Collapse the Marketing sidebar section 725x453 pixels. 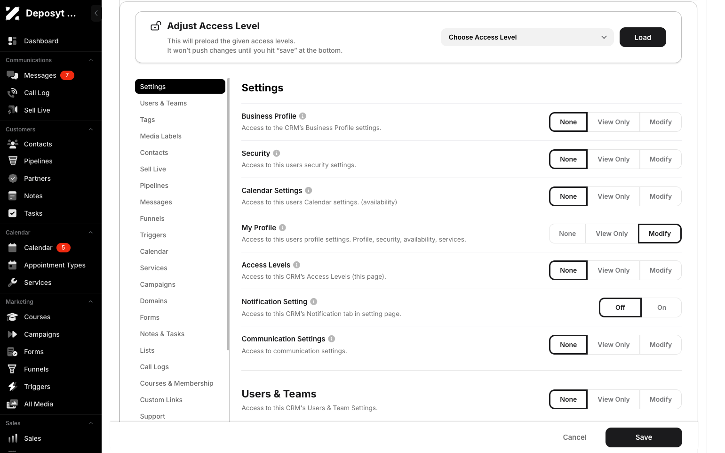pyautogui.click(x=91, y=302)
